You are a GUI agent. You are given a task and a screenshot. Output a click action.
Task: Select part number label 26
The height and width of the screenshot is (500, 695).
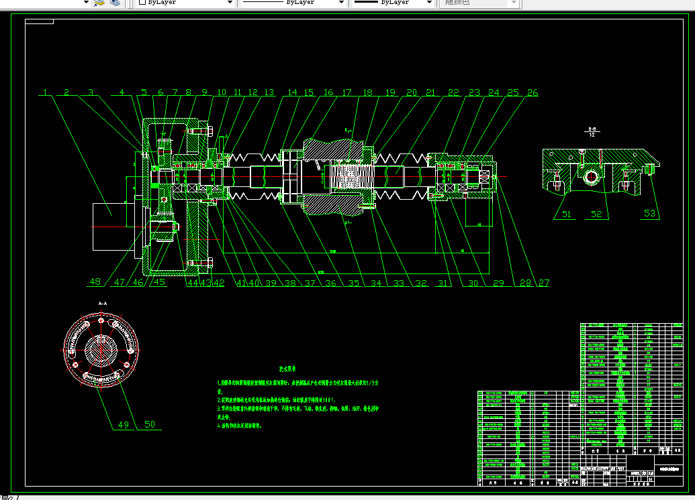coord(532,92)
